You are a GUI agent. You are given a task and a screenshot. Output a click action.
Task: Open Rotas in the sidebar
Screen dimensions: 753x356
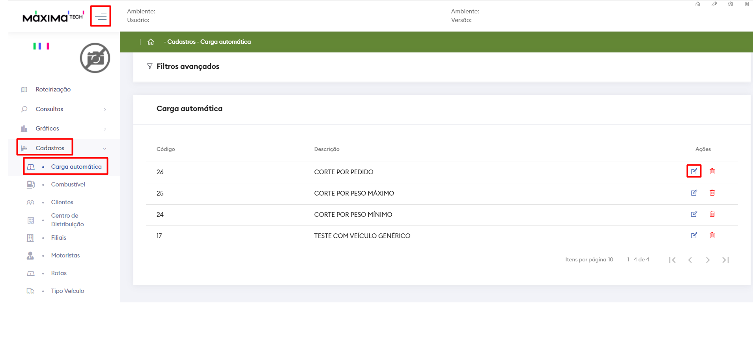click(59, 273)
